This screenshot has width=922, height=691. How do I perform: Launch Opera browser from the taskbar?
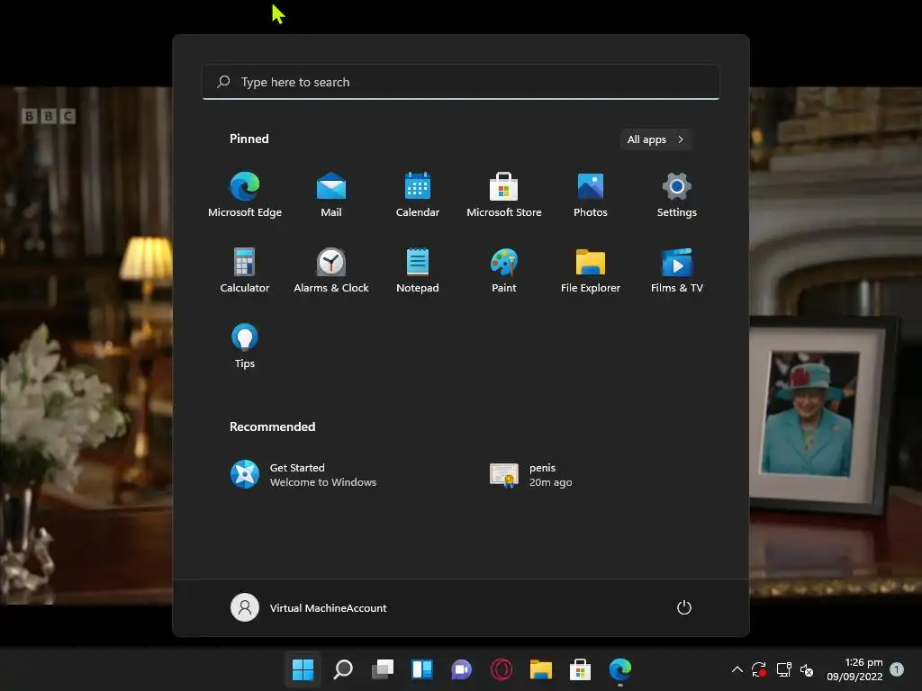click(501, 669)
